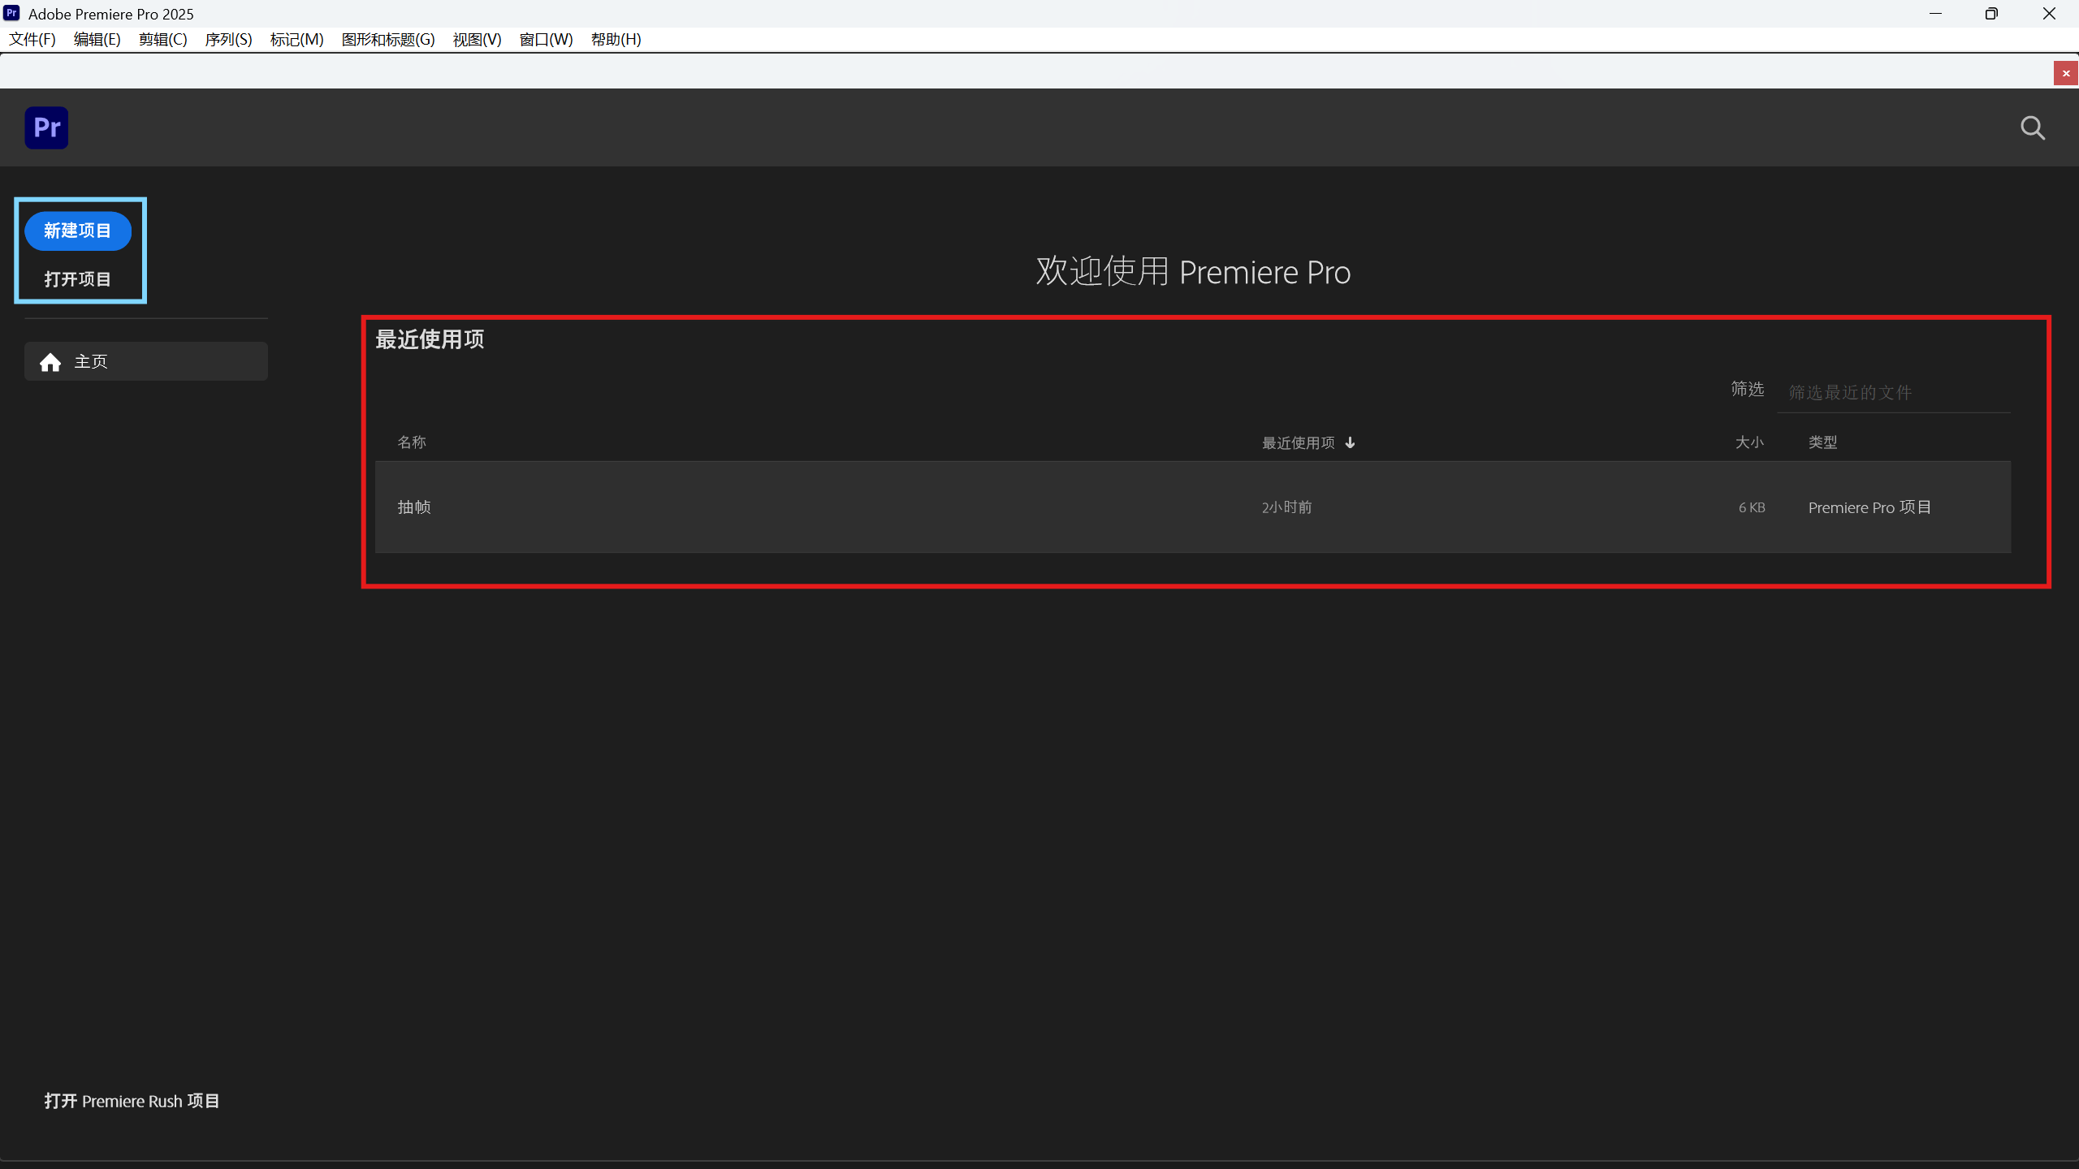
Task: Open the 图形和标题(G) menu
Action: point(388,39)
